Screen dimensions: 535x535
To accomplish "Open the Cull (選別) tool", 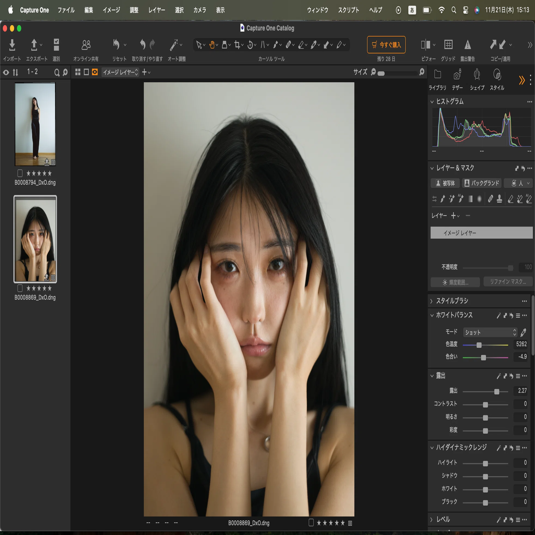I will pos(56,45).
